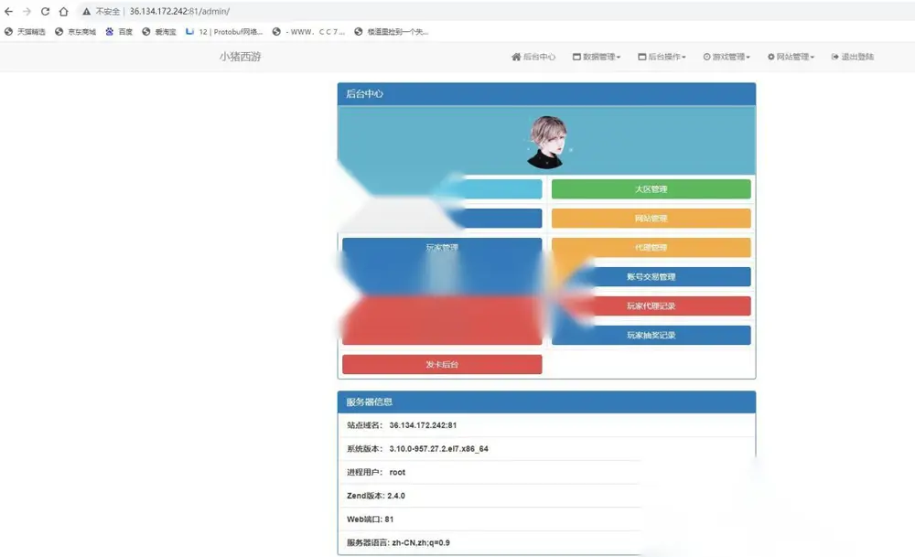Open the blue 账号交易管理 button
The height and width of the screenshot is (557, 915).
pos(651,276)
